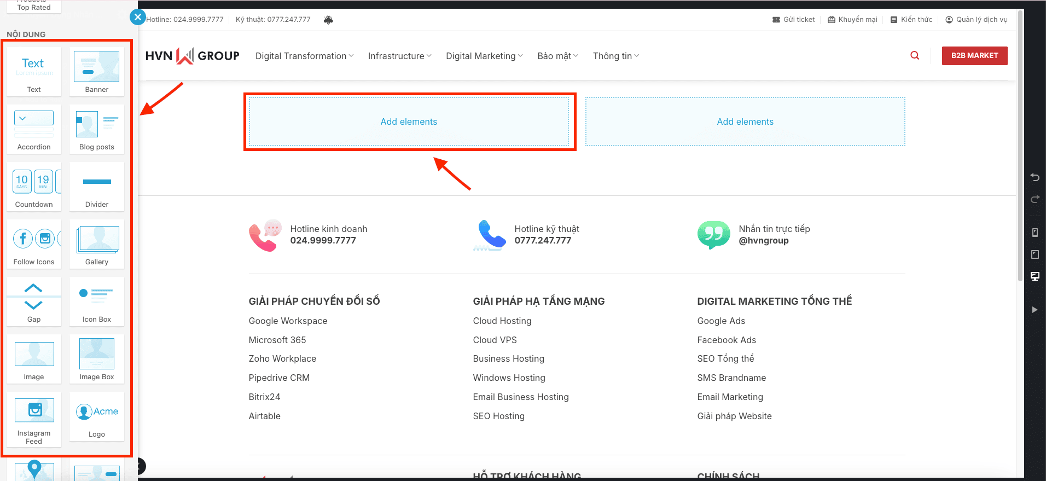Switch to tablet preview icon
This screenshot has width=1046, height=481.
point(1035,254)
